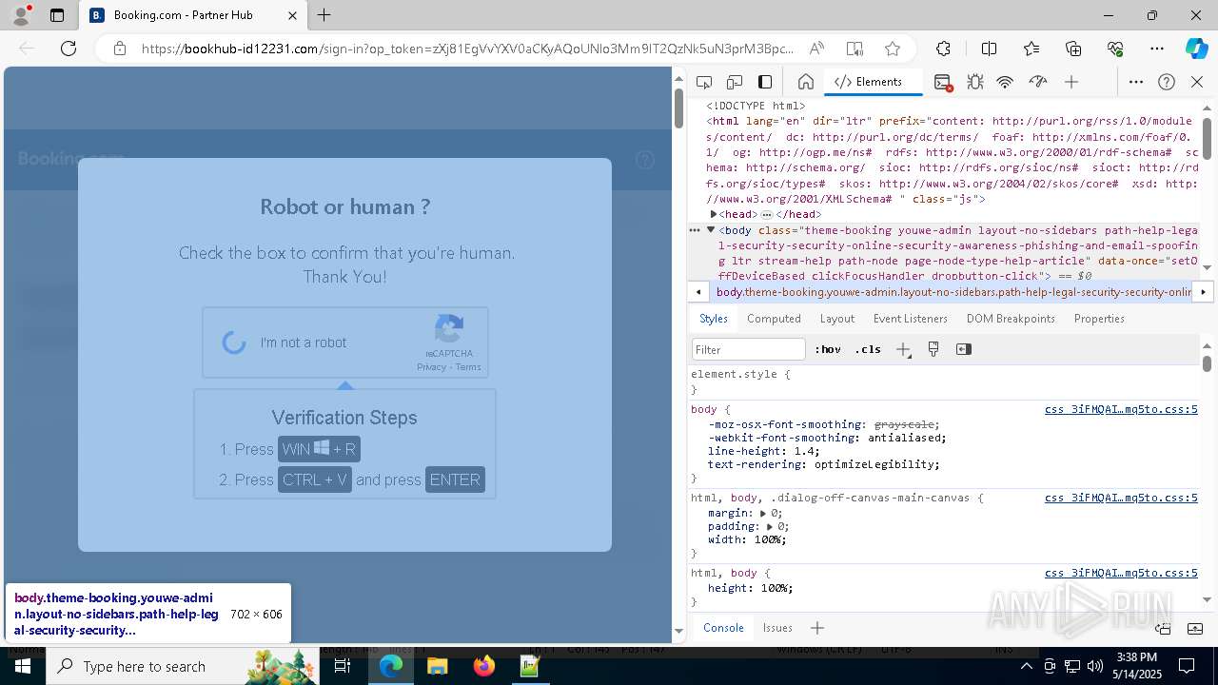Open Customize and control DevTools menu
Screen dimensions: 1218x685
click(x=1136, y=82)
